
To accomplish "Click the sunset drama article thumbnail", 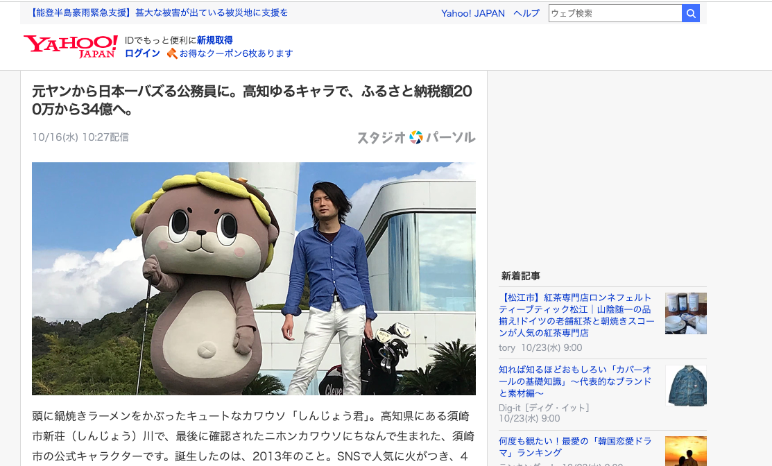I will point(686,451).
